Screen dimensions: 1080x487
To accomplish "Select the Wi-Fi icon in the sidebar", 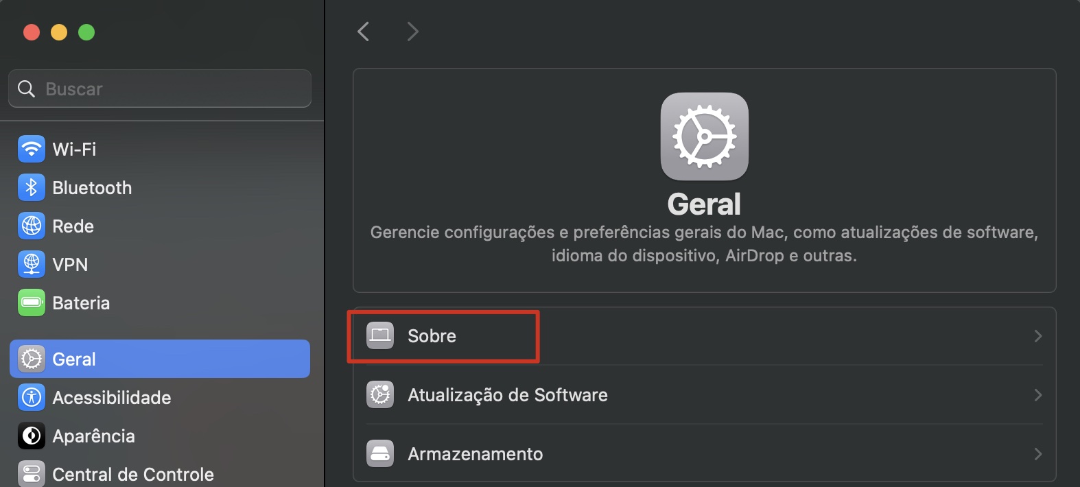I will pos(31,149).
